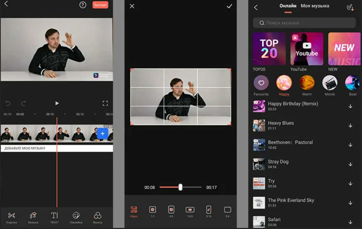The height and width of the screenshot is (229, 362).
Task: Confirm the crop with the checkmark
Action: pos(229,6)
